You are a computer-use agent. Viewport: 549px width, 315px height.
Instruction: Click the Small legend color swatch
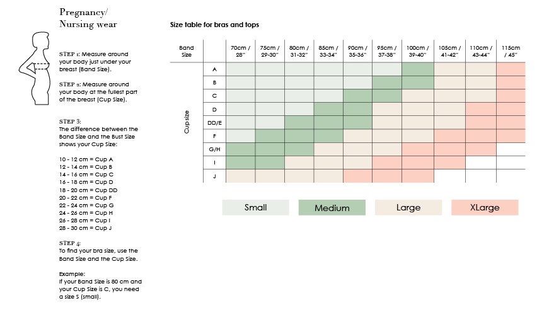point(255,207)
